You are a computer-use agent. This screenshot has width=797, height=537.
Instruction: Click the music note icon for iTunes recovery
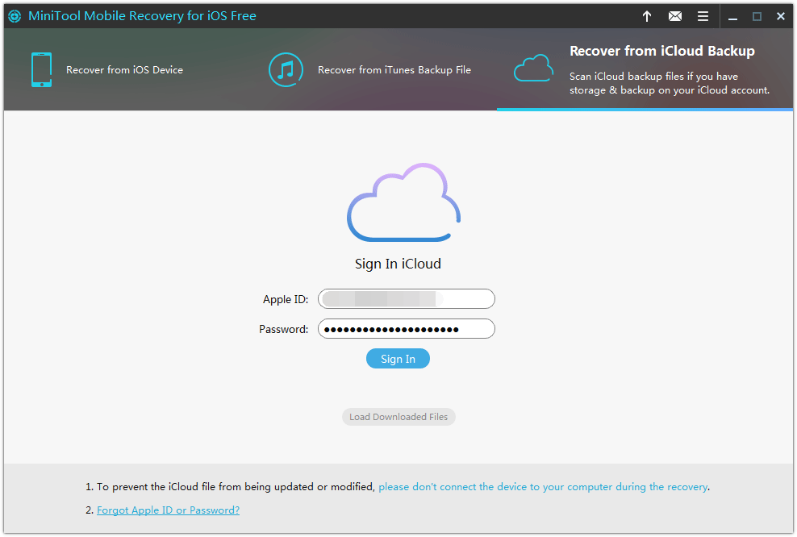tap(286, 69)
